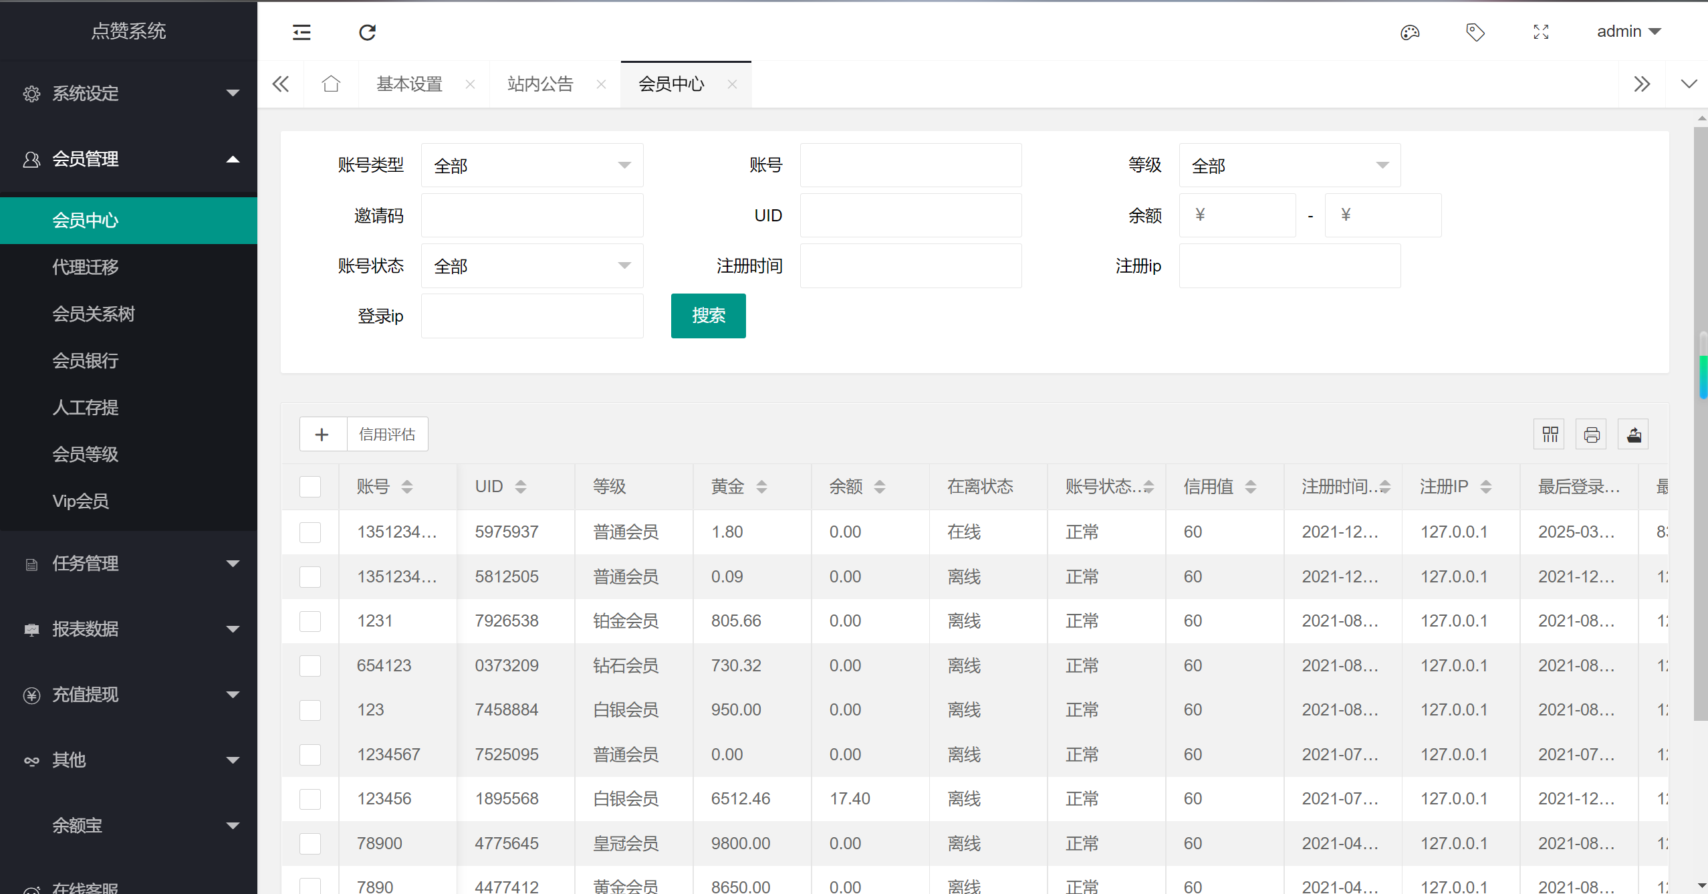Open the tab options chevron dropdown

pyautogui.click(x=1689, y=84)
